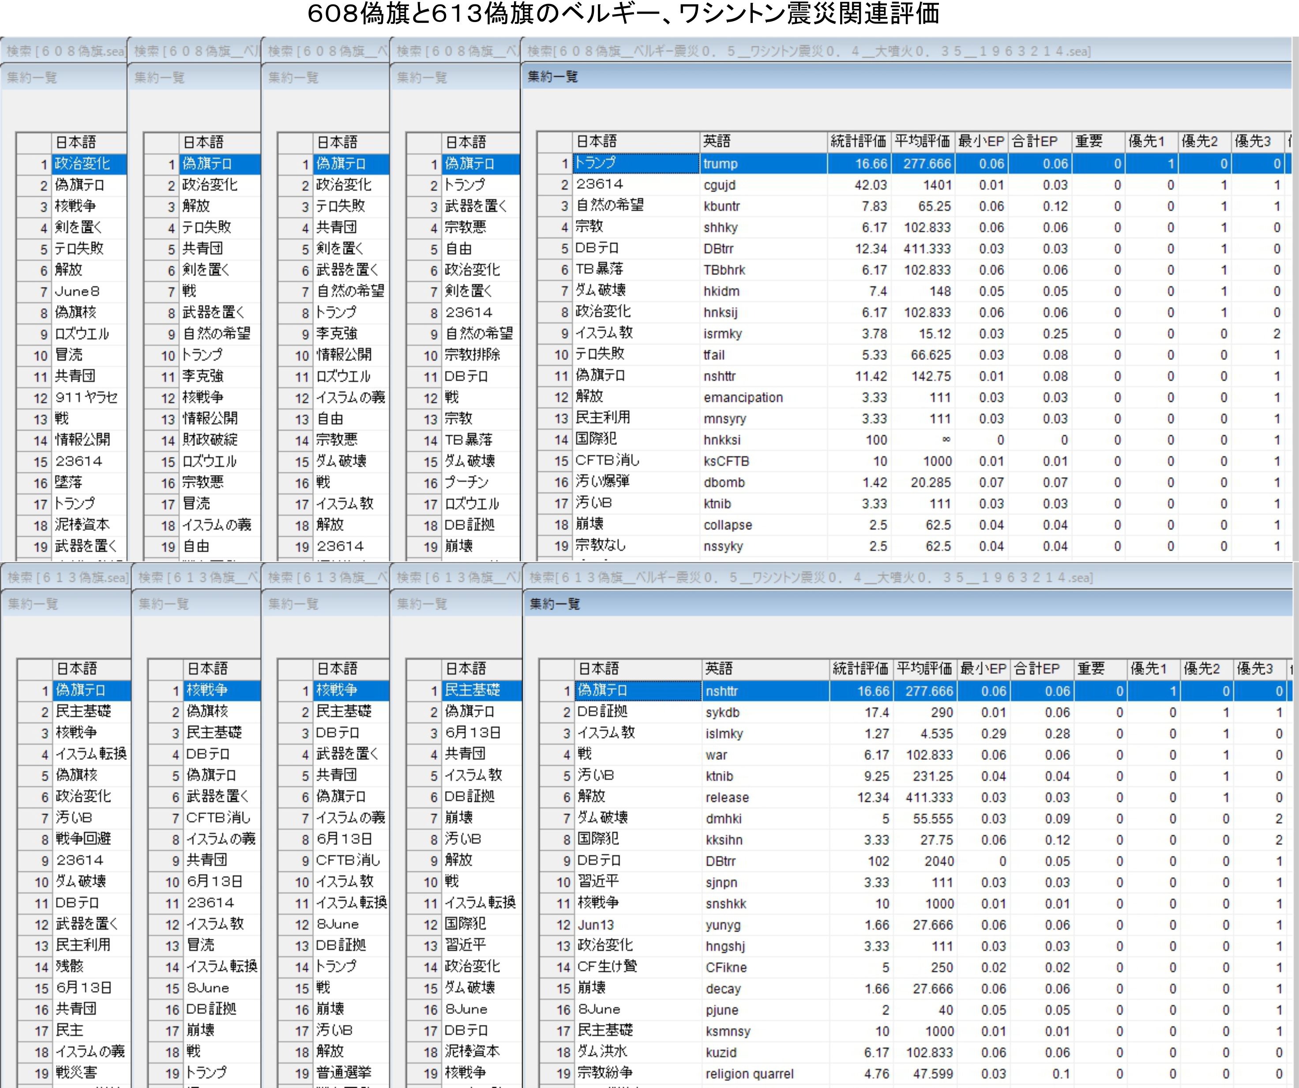Select the 'pjune' cell
1299x1088 pixels.
766,1010
